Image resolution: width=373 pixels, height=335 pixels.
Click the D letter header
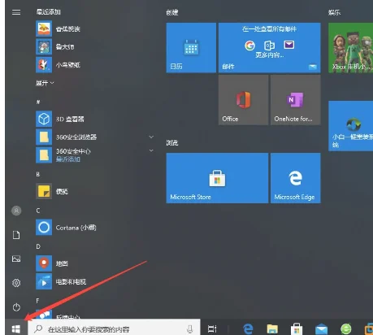tap(38, 246)
